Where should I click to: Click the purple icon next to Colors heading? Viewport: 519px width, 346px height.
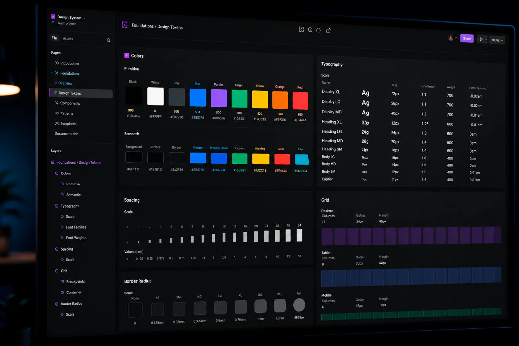click(127, 55)
